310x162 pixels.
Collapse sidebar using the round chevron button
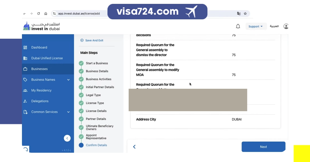pos(67,138)
